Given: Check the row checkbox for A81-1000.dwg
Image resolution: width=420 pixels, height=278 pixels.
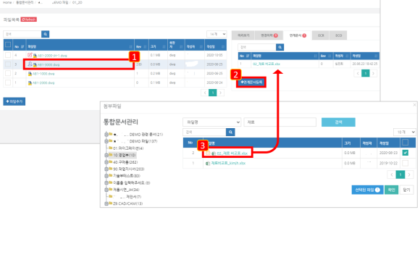Looking at the screenshot, I should point(8,73).
